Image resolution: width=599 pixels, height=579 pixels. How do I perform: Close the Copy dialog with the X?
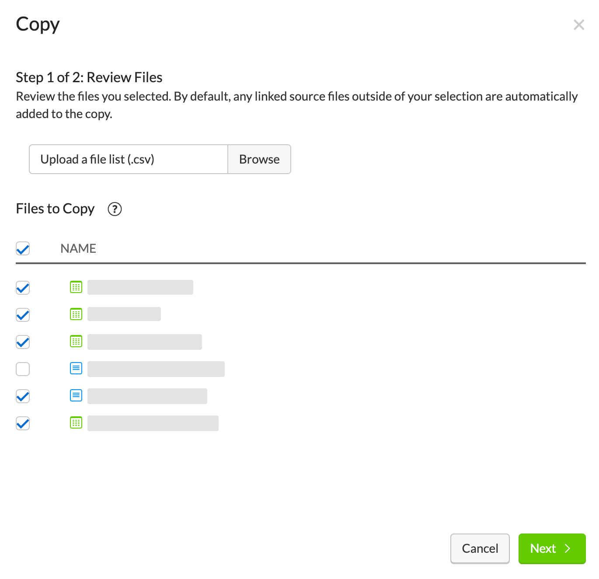coord(578,25)
